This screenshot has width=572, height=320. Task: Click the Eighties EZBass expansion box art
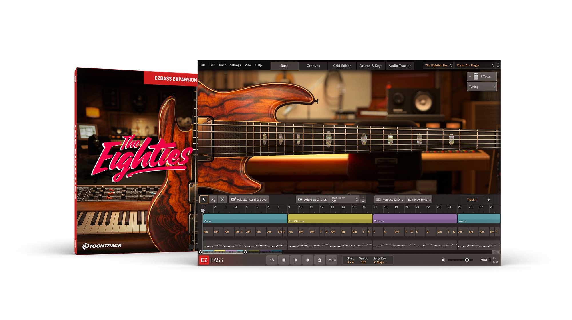136,161
